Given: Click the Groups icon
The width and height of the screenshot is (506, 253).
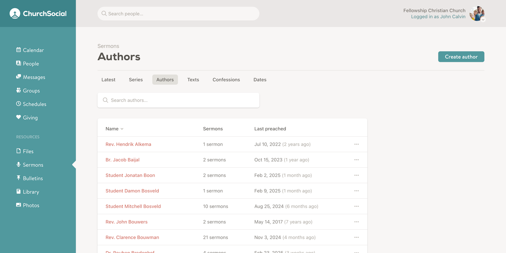Looking at the screenshot, I should click(x=18, y=90).
